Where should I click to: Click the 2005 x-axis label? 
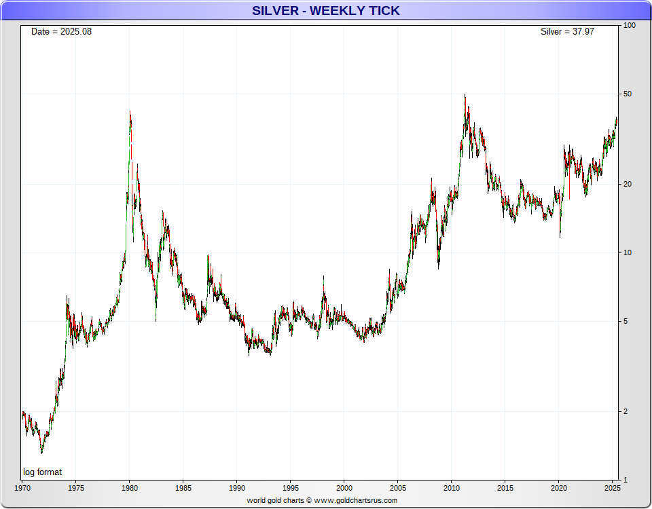point(397,488)
